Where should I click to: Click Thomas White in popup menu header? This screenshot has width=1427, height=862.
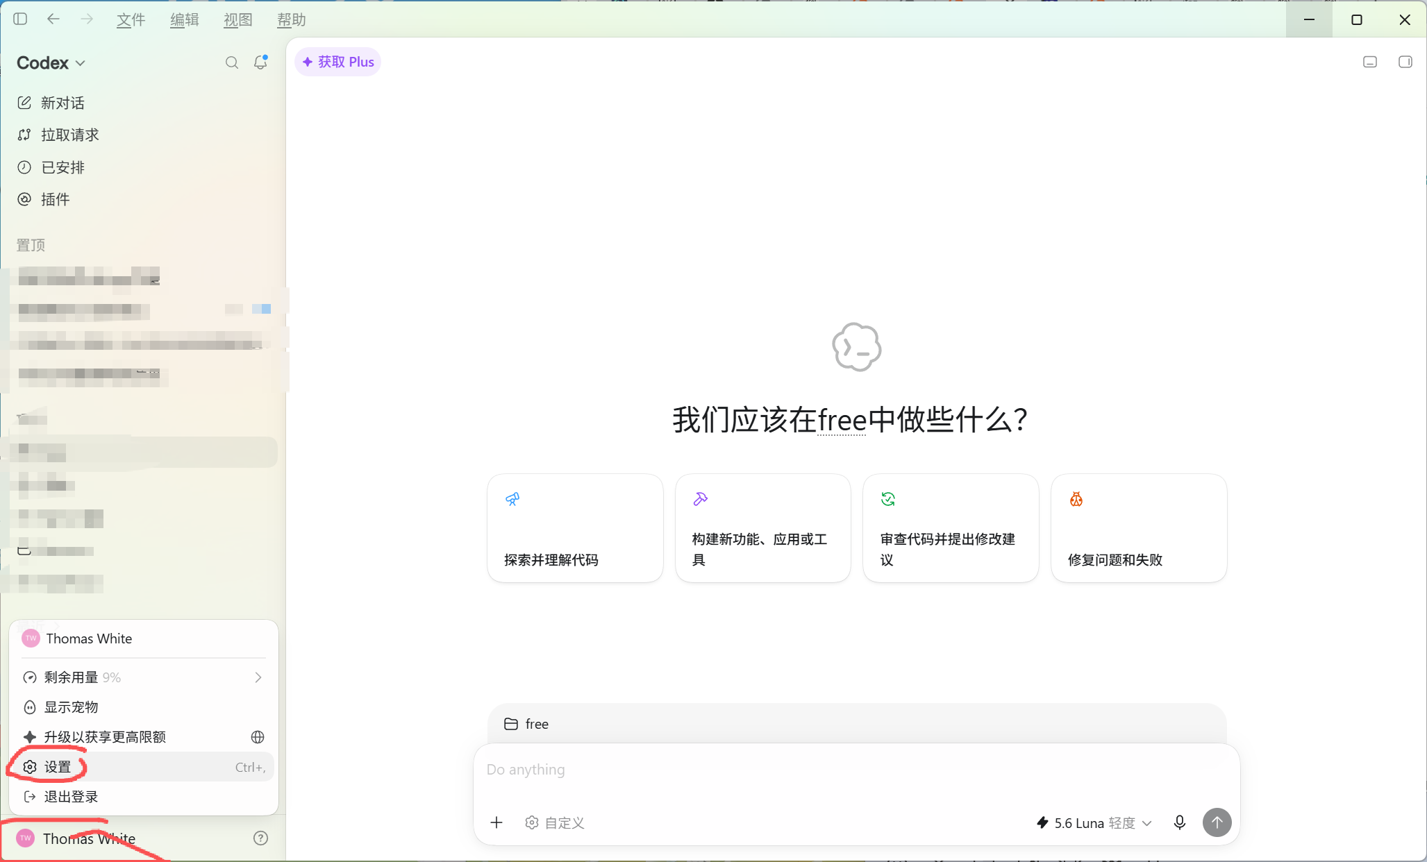(x=143, y=639)
